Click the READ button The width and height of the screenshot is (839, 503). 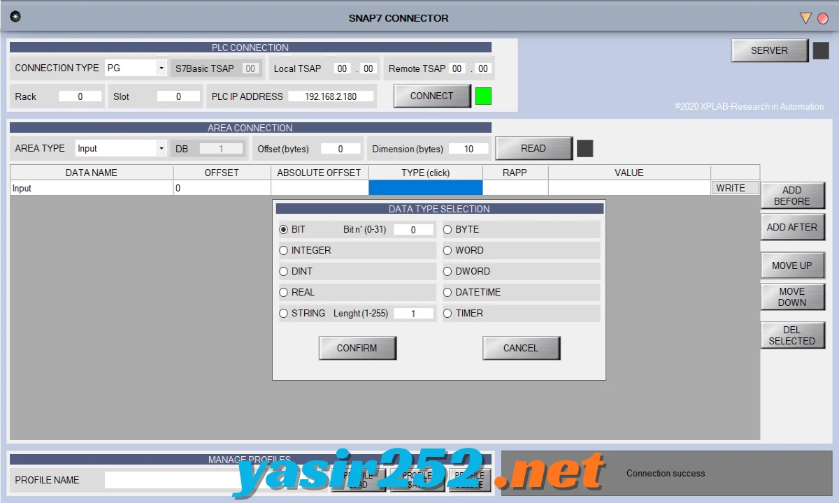533,148
